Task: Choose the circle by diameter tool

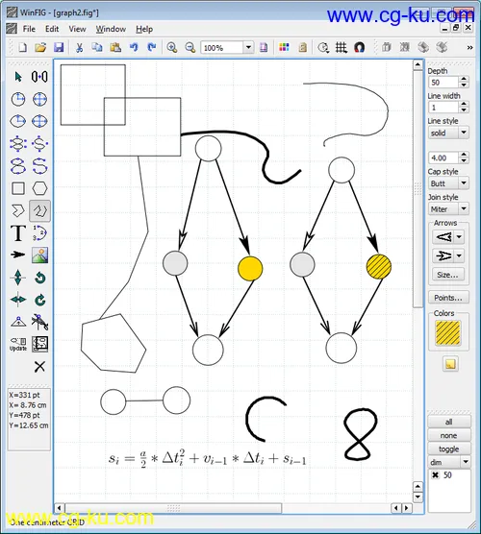Action: (39, 99)
